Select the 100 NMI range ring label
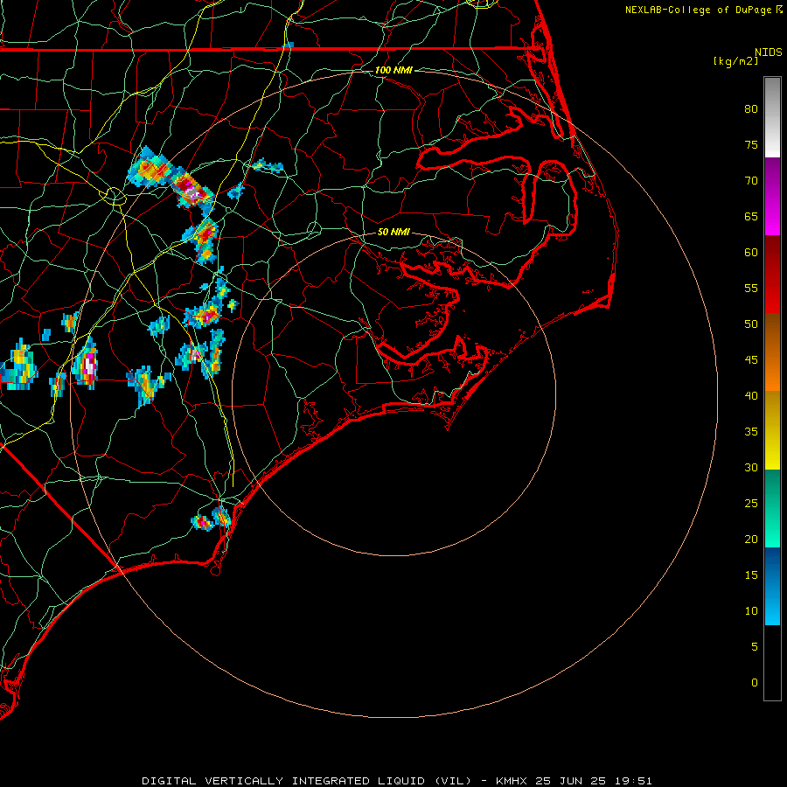 click(x=393, y=70)
